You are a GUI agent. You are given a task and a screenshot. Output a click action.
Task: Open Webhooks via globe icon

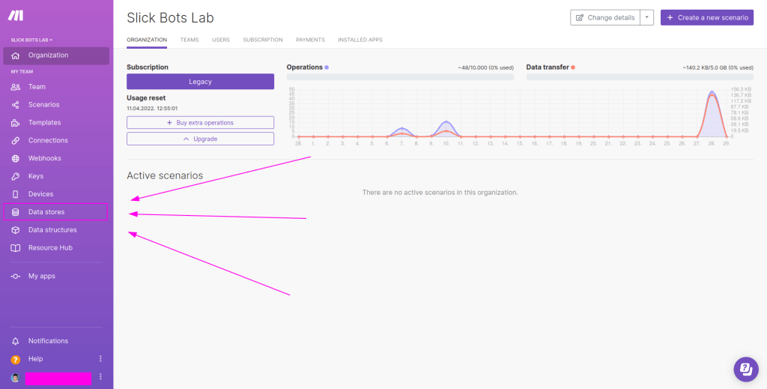point(16,159)
